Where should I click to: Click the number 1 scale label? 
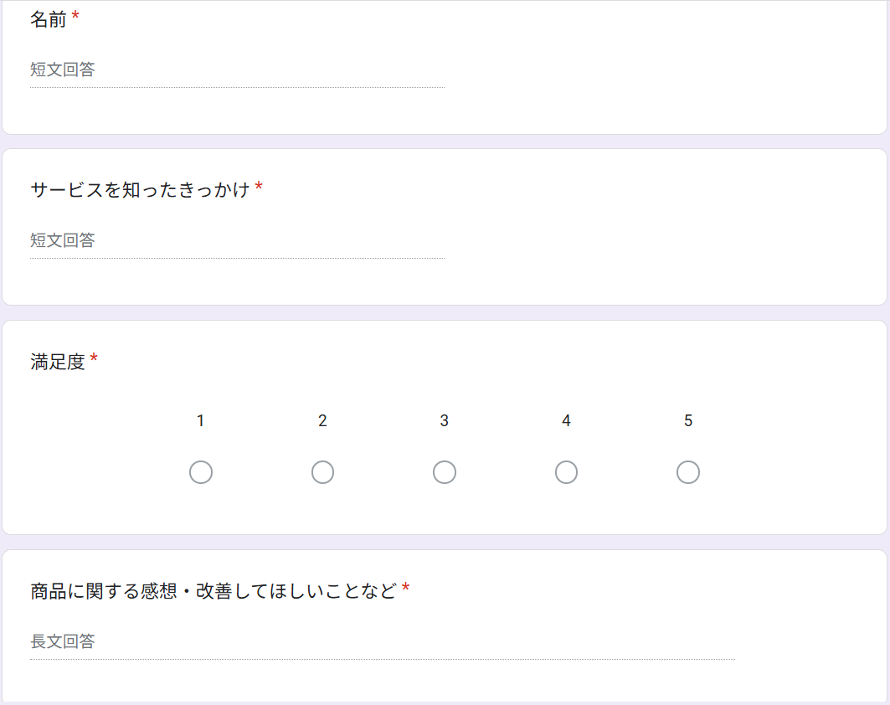point(201,421)
